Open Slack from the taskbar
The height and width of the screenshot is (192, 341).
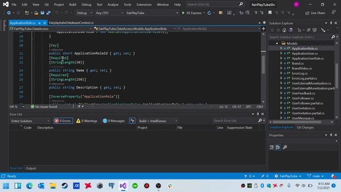pyautogui.click(x=170, y=186)
